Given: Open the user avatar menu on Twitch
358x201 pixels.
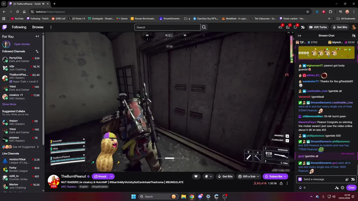Looking at the screenshot, I should click(354, 27).
